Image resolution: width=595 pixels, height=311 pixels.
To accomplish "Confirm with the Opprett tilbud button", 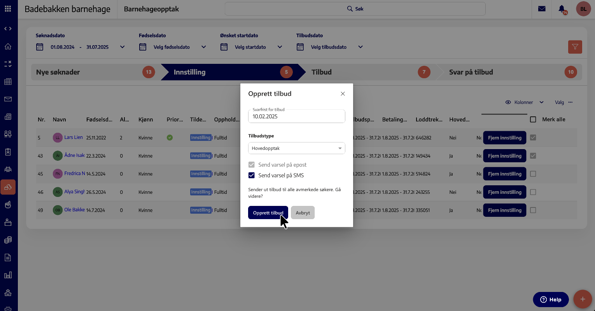I will pos(268,213).
